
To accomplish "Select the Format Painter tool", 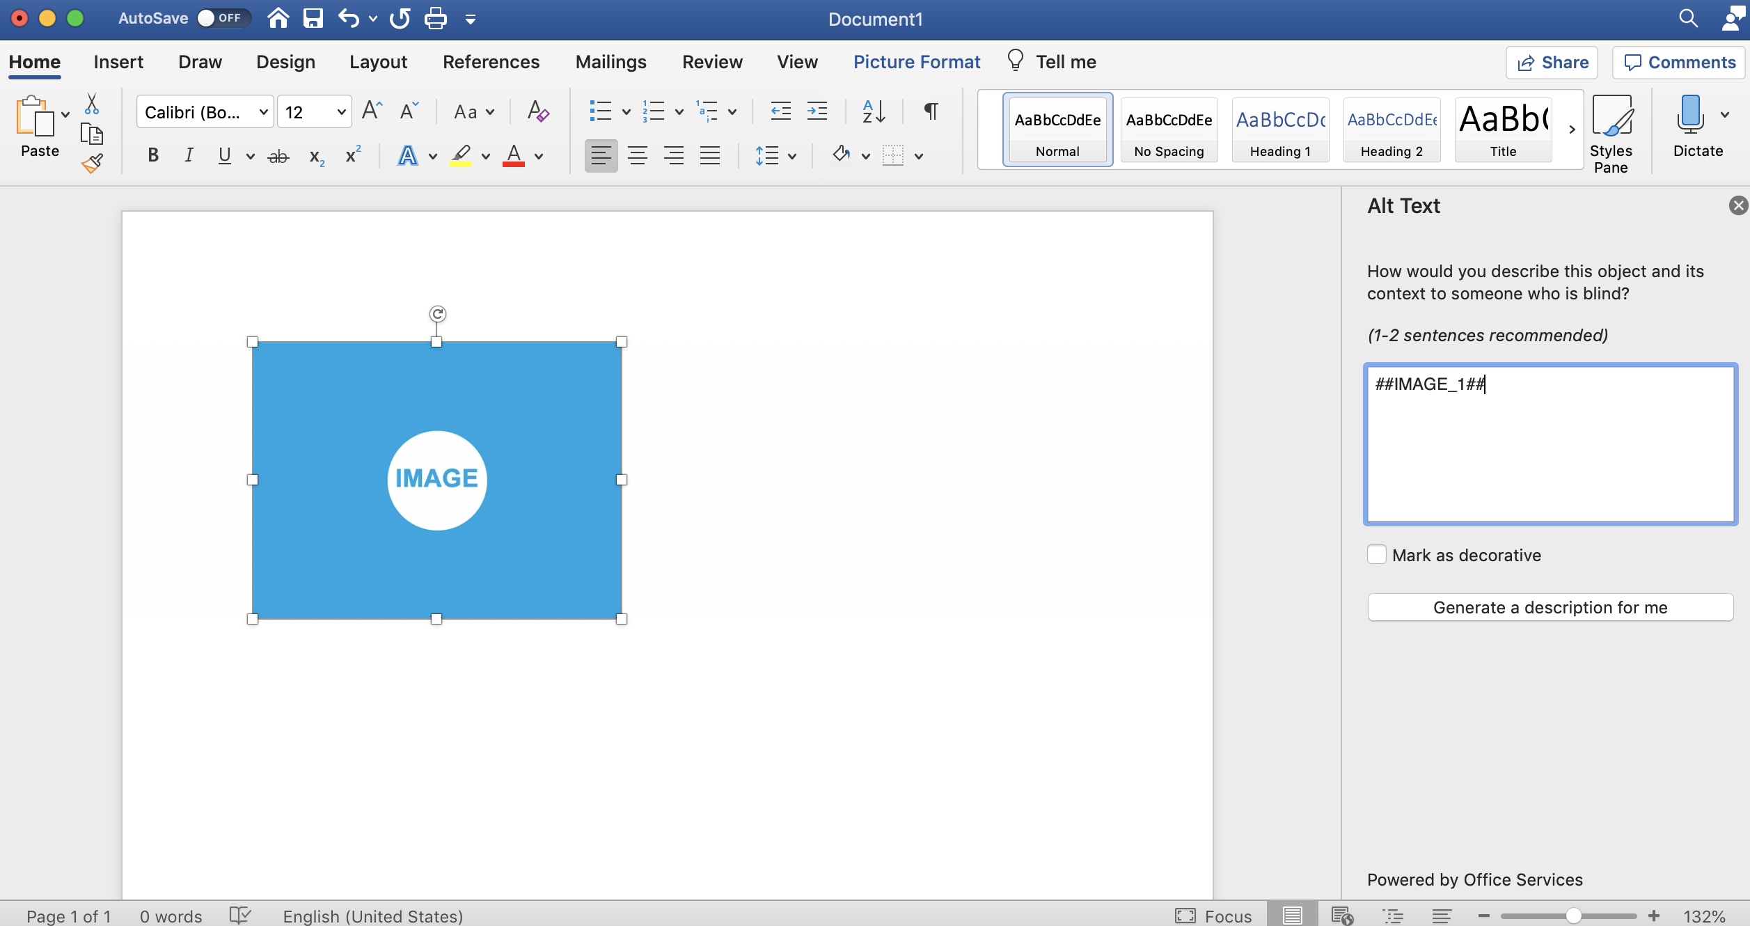I will 91,163.
